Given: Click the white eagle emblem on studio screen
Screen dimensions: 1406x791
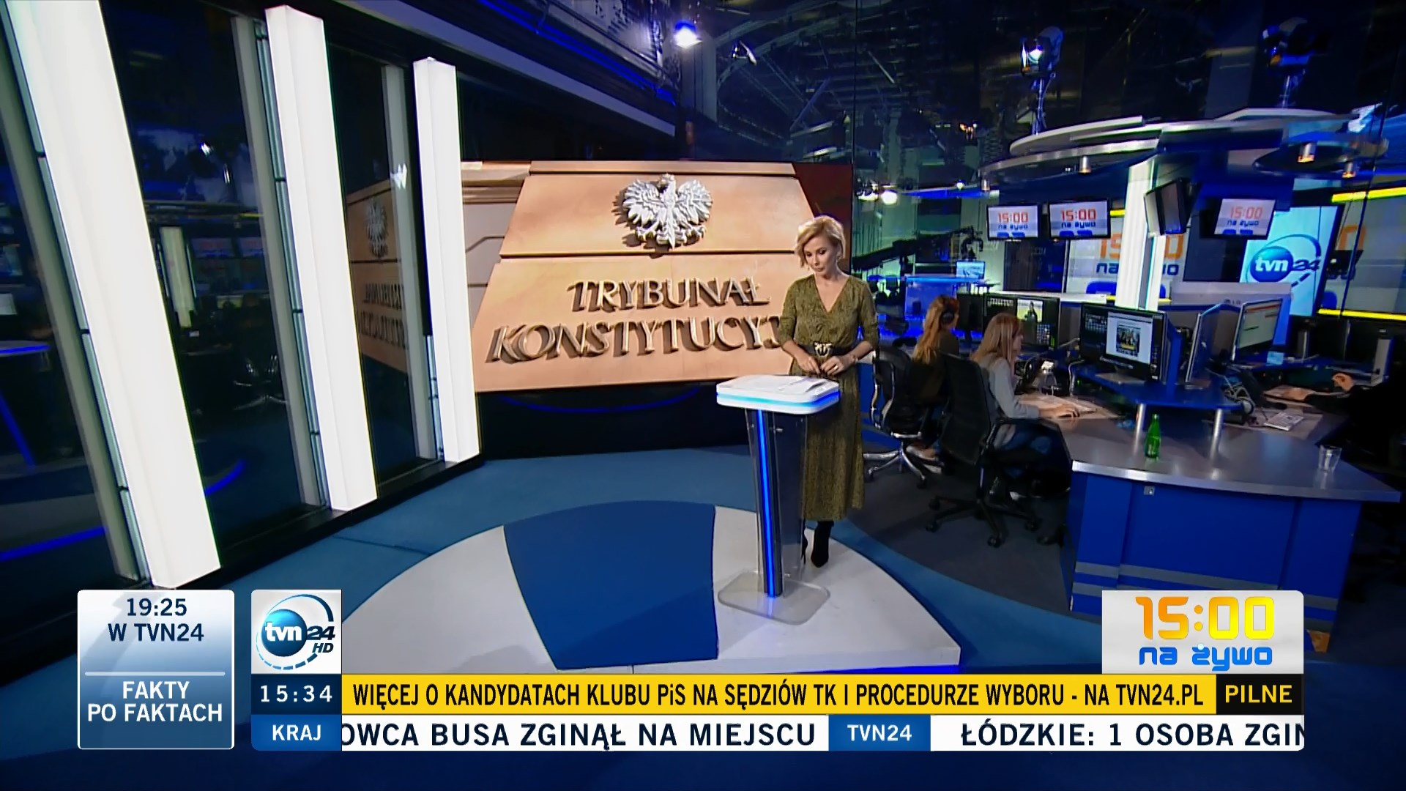Looking at the screenshot, I should (667, 211).
